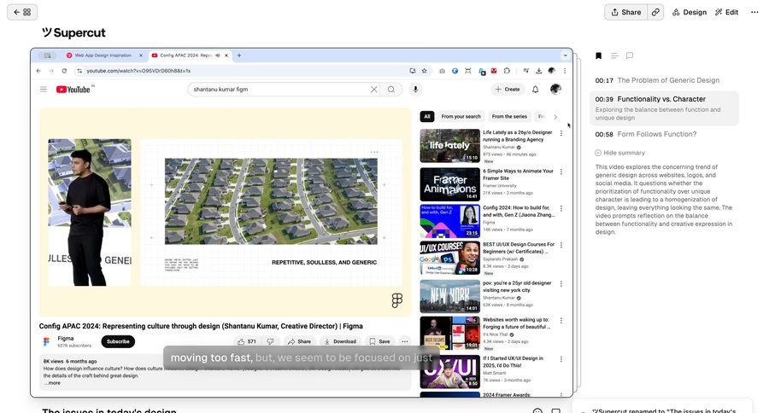Open options for 6 Simple Ways video
The height and width of the screenshot is (413, 769).
click(x=561, y=172)
